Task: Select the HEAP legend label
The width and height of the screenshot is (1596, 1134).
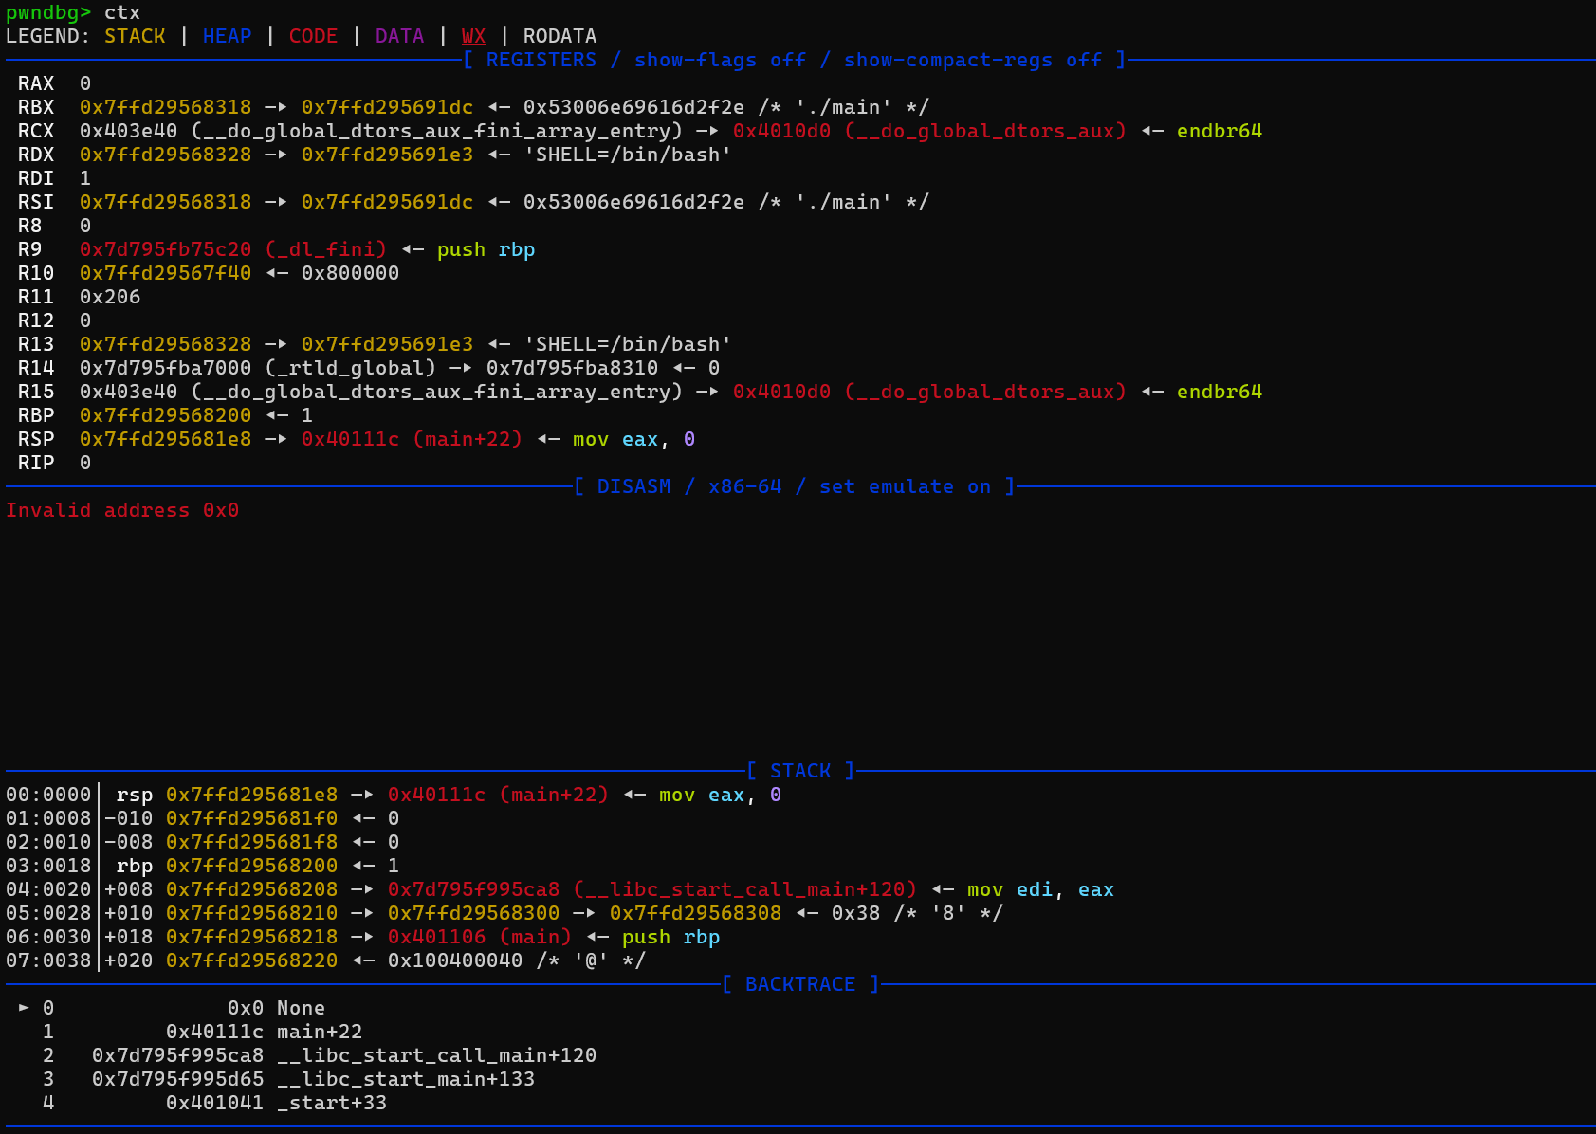Action: click(227, 36)
